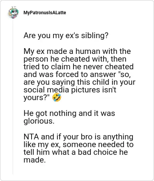Click the line "He got nothing and it was"

pyautogui.click(x=69, y=113)
